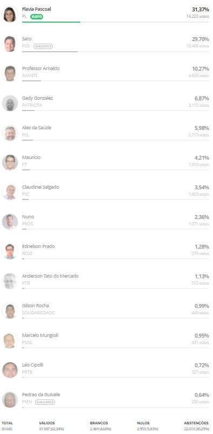Select the Anderson Tato do Mercado name
The image size is (213, 434).
coord(50,276)
